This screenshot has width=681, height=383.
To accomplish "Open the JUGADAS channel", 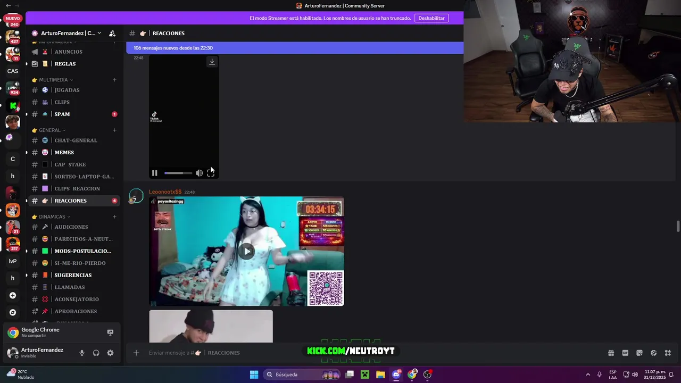I will 73,90.
